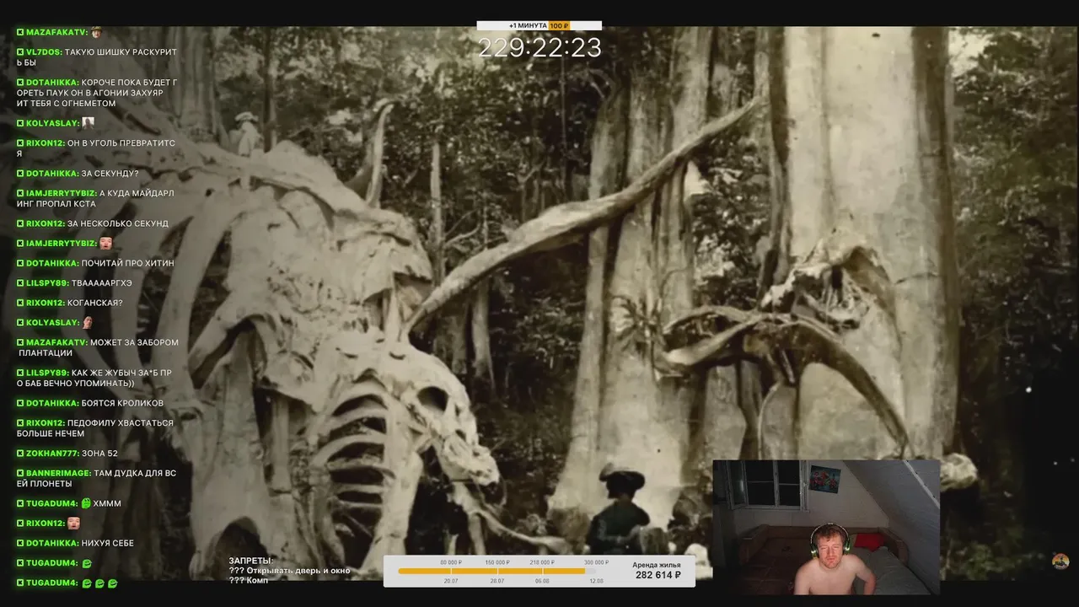Viewport: 1079px width, 607px height.
Task: Click the message ТАМ ДУДКА ДЛЯ ВСЕЙ ПЛОНЕТЫ
Action: coord(97,479)
